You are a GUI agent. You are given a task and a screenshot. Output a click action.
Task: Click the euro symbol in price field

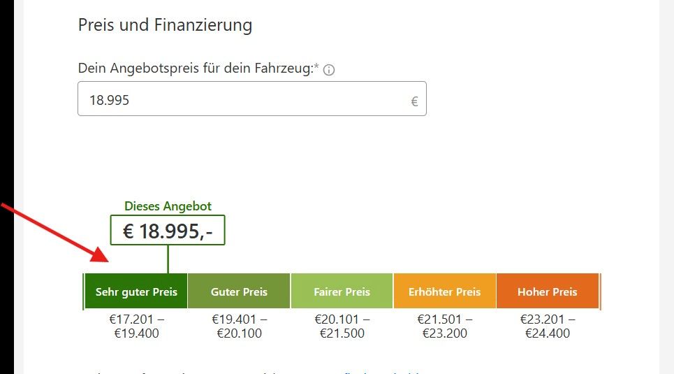[414, 101]
